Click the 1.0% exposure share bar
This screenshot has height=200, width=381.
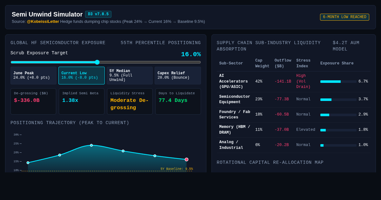pyautogui.click(x=338, y=145)
